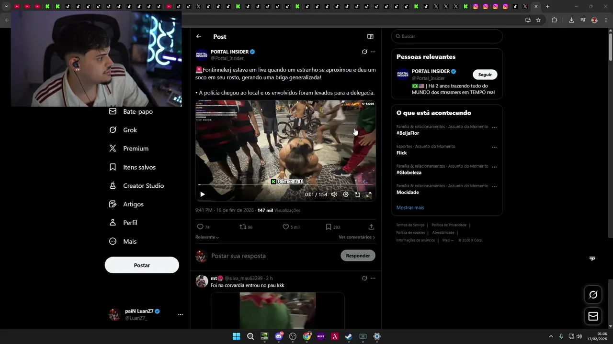Open #Globeleza trending topic
613x344 pixels.
(x=409, y=172)
